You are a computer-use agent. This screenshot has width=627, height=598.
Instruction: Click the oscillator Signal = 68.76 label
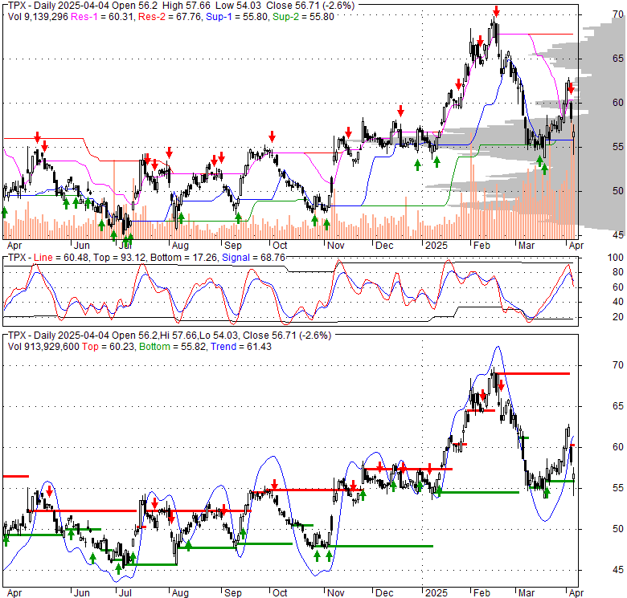[253, 258]
